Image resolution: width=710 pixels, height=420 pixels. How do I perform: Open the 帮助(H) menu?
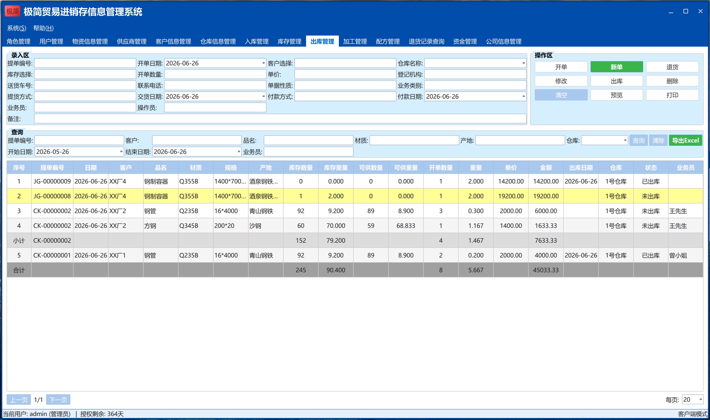pos(43,28)
